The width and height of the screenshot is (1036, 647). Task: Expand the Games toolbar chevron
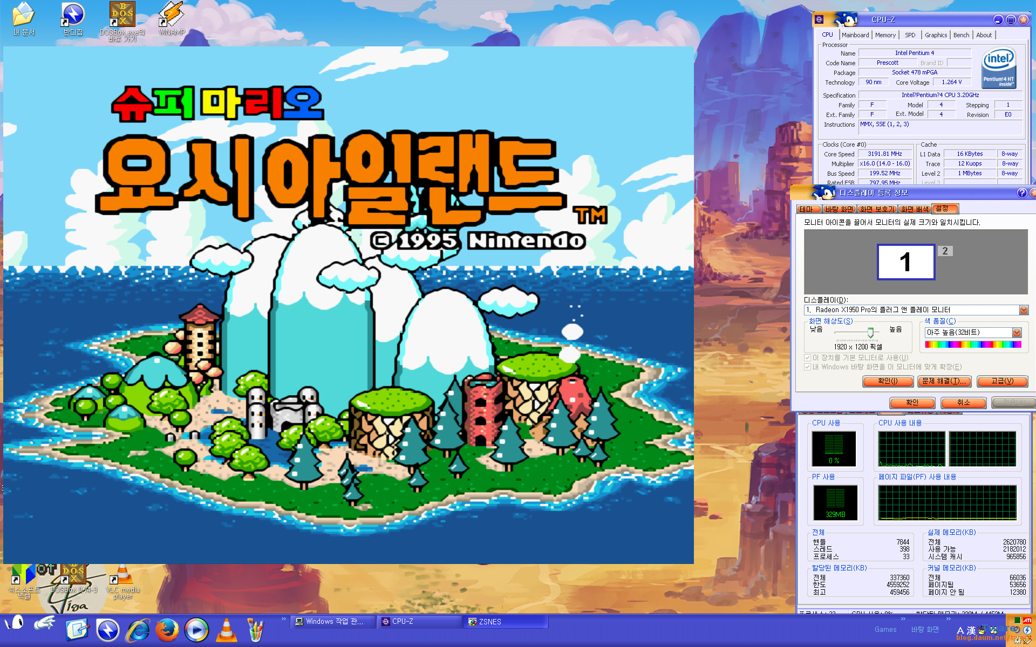(x=903, y=618)
